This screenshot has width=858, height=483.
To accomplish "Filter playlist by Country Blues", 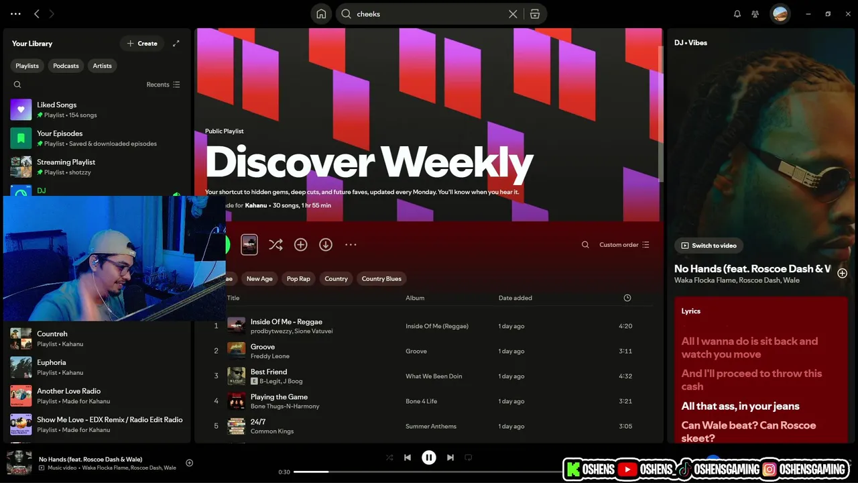I will (x=381, y=278).
